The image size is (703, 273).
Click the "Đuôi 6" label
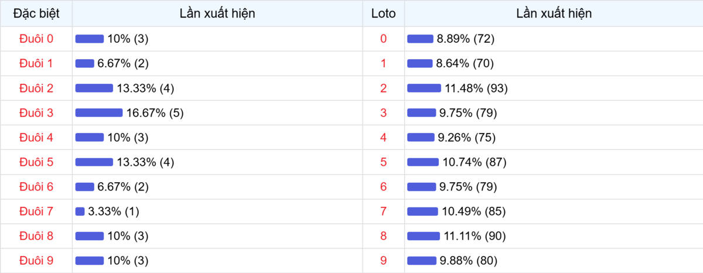click(36, 187)
